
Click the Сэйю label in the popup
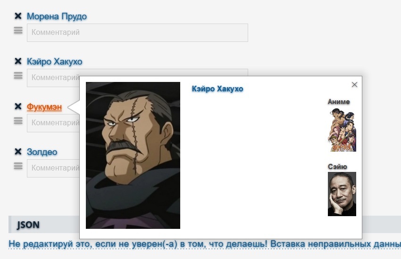pyautogui.click(x=337, y=167)
